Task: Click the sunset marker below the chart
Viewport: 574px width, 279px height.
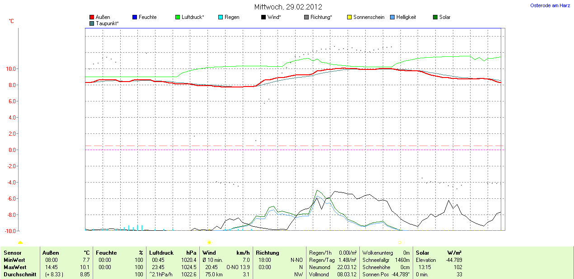Action: [400, 242]
